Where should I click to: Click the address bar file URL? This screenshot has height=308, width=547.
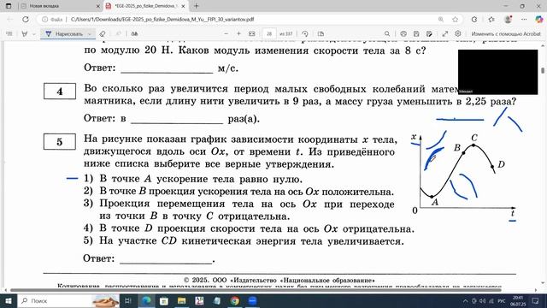[x=162, y=20]
